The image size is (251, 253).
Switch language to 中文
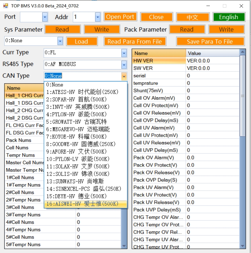tap(193, 17)
